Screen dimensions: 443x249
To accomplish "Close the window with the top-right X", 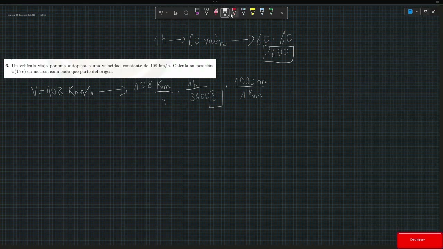I will coord(437,2).
